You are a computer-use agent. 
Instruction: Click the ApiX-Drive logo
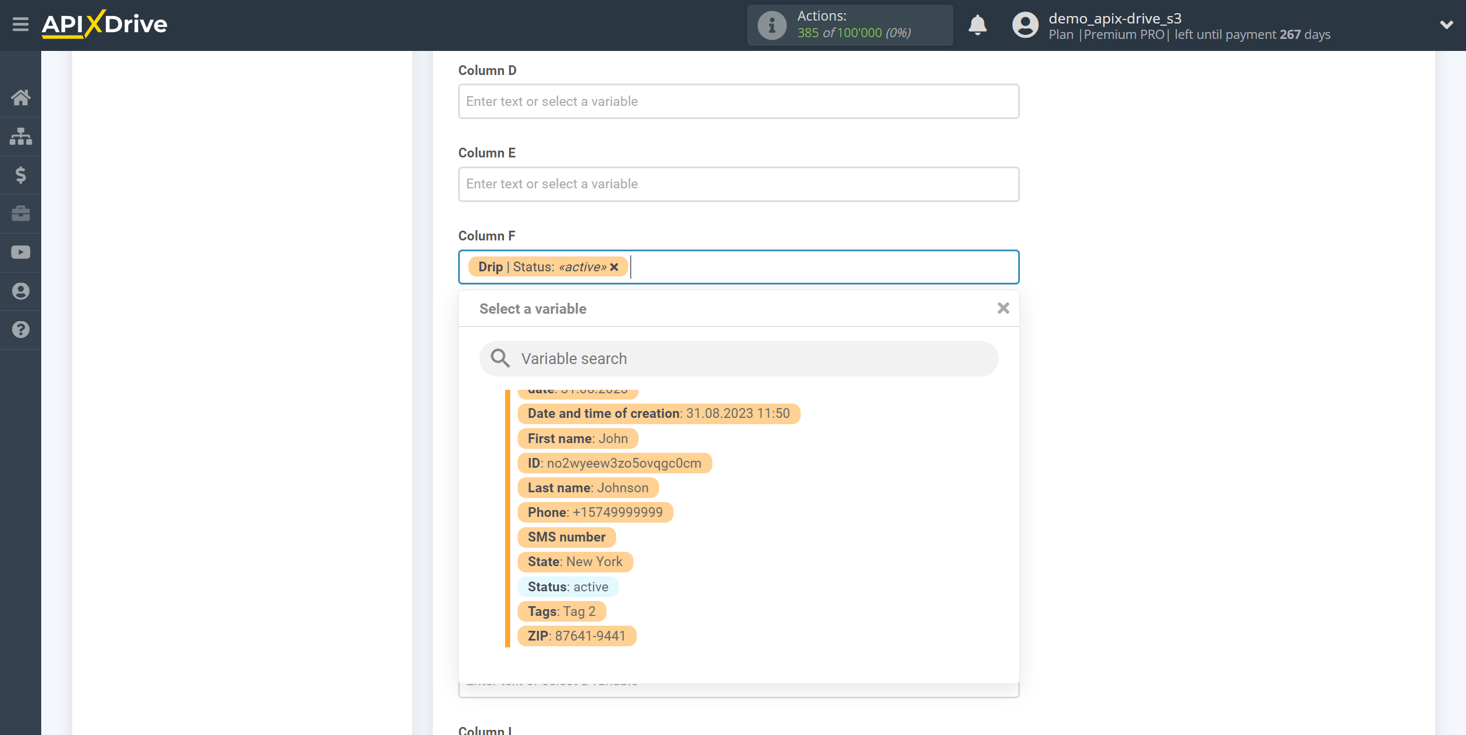pos(104,25)
